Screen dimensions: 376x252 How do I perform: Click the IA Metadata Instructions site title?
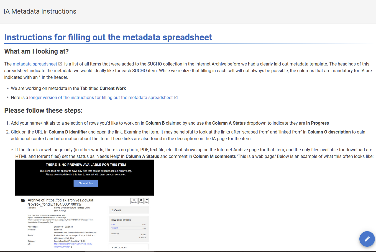[40, 11]
